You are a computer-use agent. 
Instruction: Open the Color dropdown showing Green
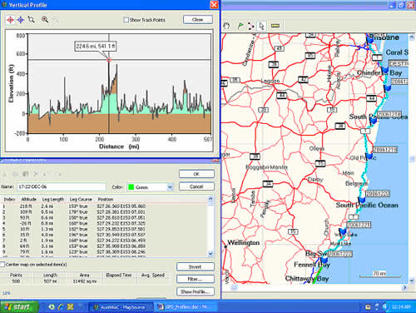(170, 187)
